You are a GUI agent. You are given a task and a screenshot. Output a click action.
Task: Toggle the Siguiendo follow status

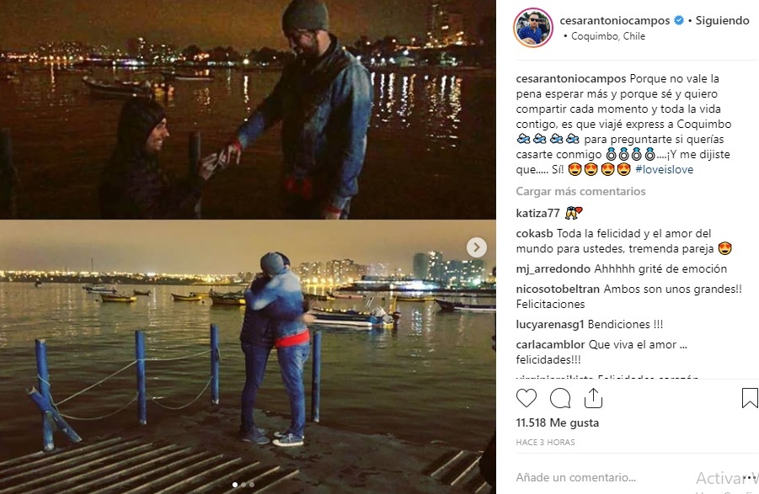pos(722,20)
